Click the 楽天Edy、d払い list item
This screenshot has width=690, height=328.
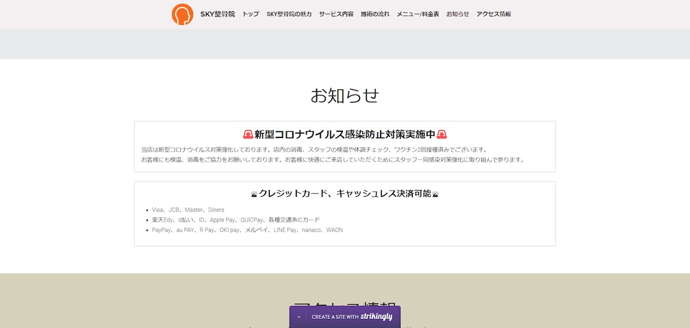[x=236, y=220]
